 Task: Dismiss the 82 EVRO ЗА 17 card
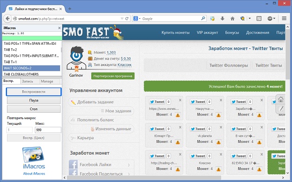tap(262, 155)
